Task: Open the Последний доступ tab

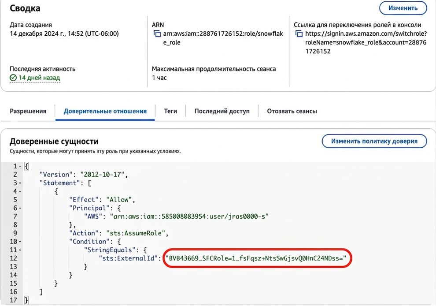Action: click(222, 111)
